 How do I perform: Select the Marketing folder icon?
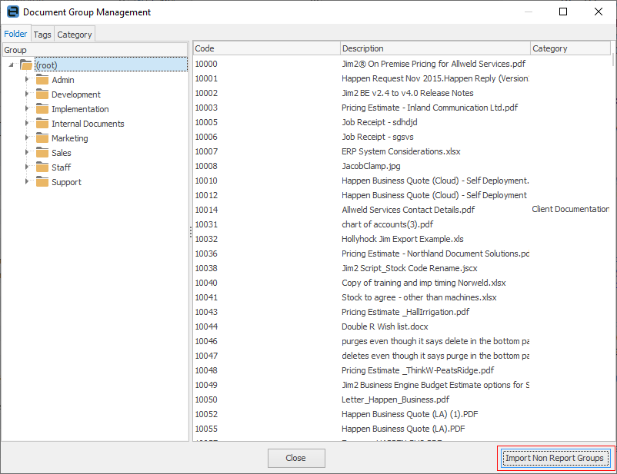tap(42, 138)
